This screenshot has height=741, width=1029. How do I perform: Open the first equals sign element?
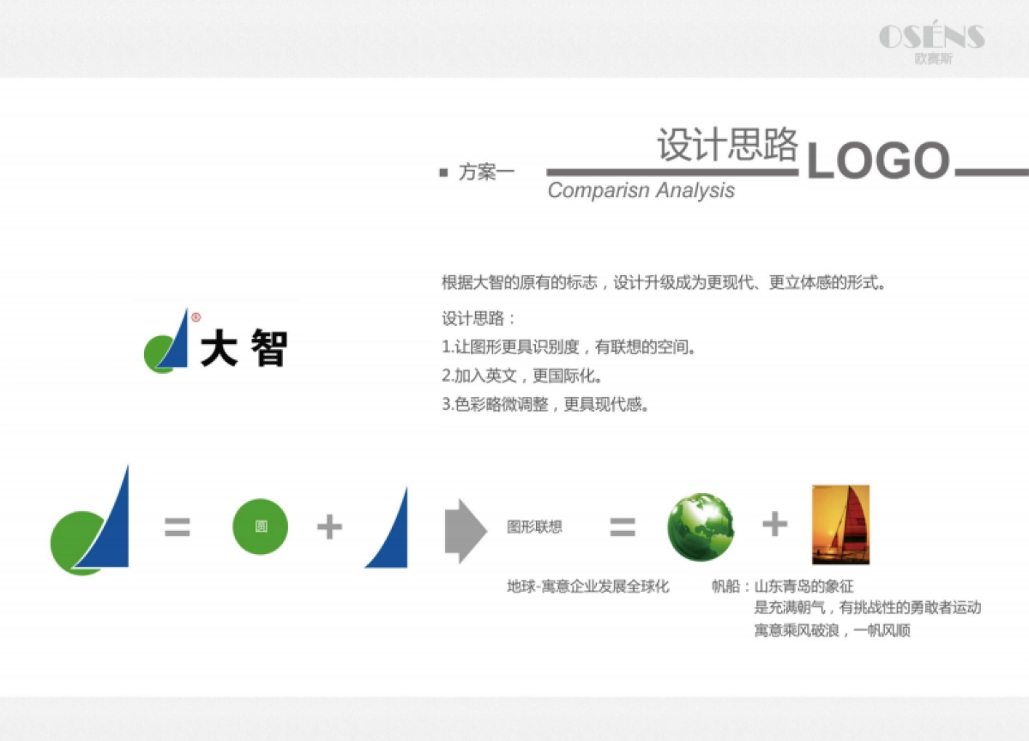tap(176, 527)
